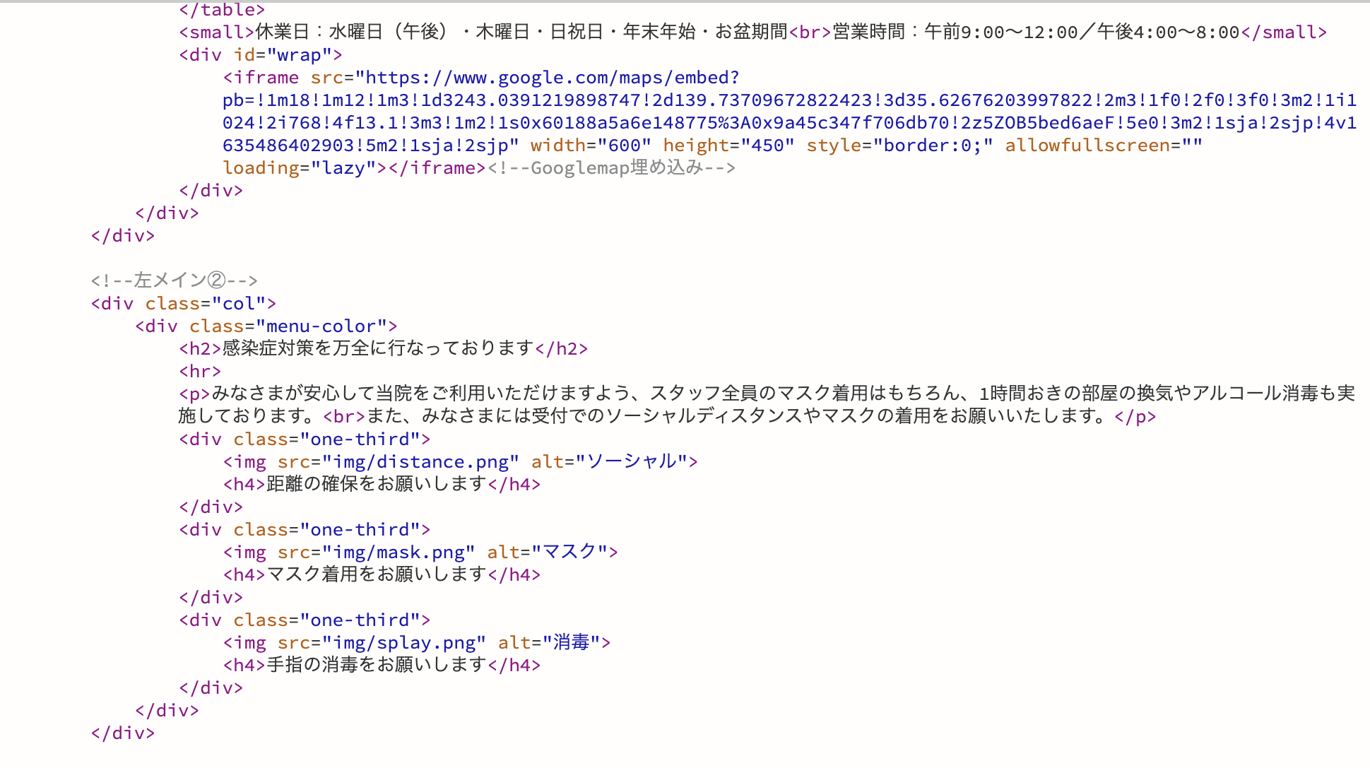Image resolution: width=1370 pixels, height=768 pixels.
Task: Click the last div class="one-third" line
Action: [x=305, y=620]
